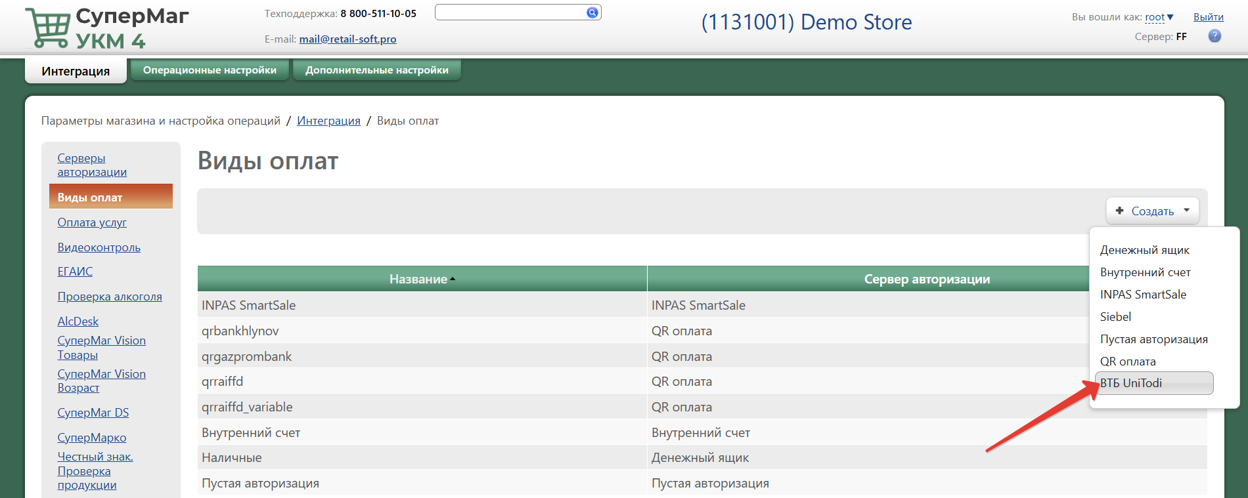Viewport: 1248px width, 498px height.
Task: Switch to Операционные настройки tab
Action: click(210, 70)
